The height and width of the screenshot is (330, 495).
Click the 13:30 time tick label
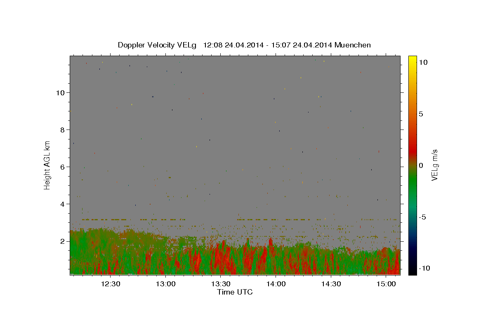[221, 284]
